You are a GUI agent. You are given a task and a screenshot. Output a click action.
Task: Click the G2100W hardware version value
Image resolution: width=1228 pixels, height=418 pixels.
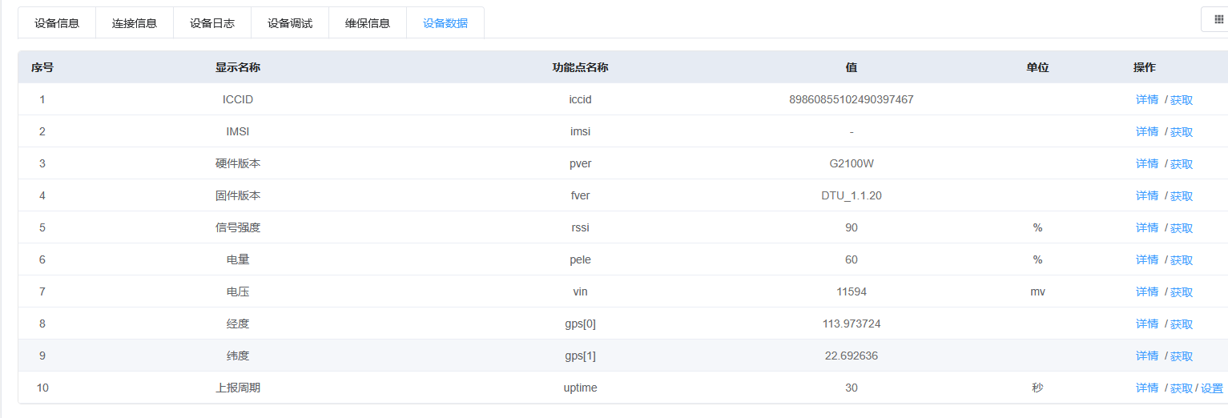click(x=852, y=163)
